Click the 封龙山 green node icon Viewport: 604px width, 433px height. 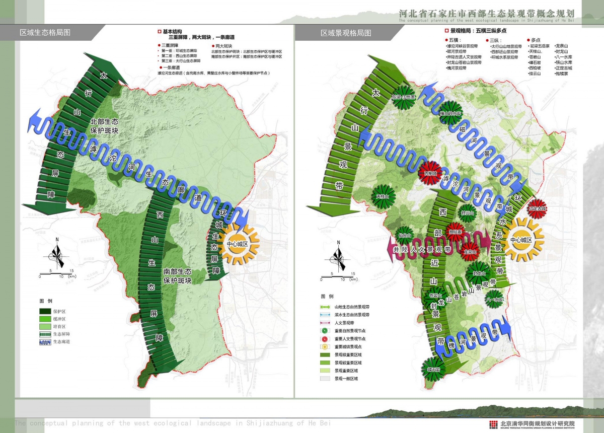(x=477, y=273)
